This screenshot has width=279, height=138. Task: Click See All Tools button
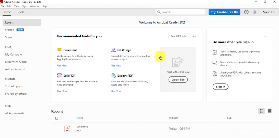point(178,36)
